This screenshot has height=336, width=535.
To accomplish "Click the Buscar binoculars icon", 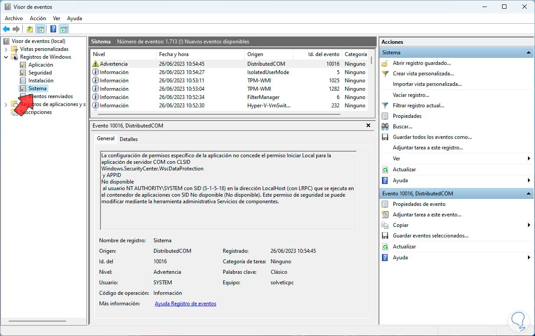I will (x=385, y=127).
